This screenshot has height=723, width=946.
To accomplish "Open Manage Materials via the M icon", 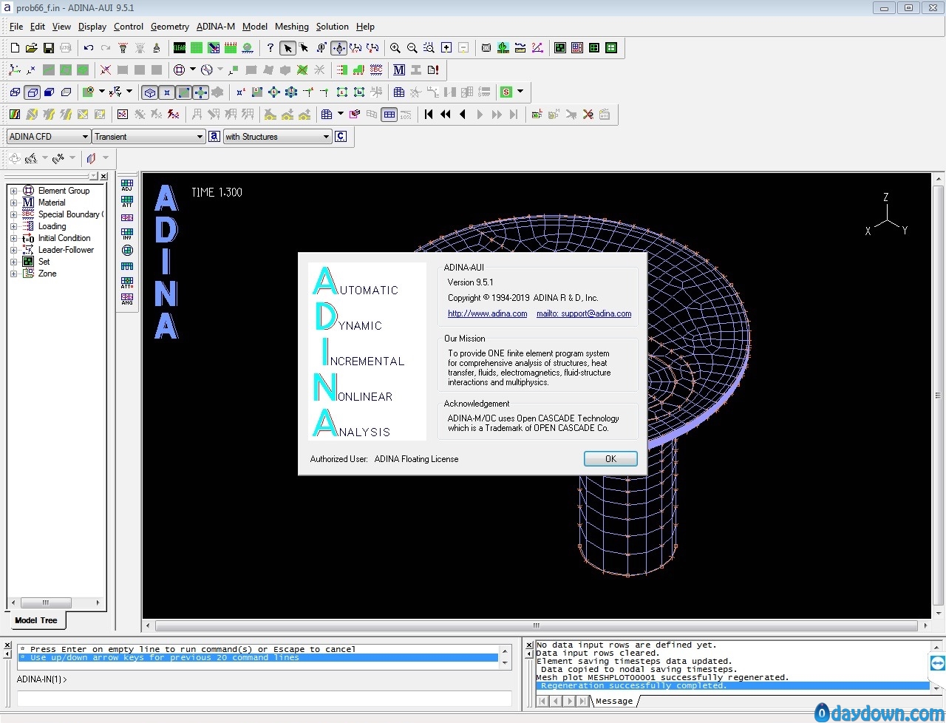I will click(x=399, y=70).
